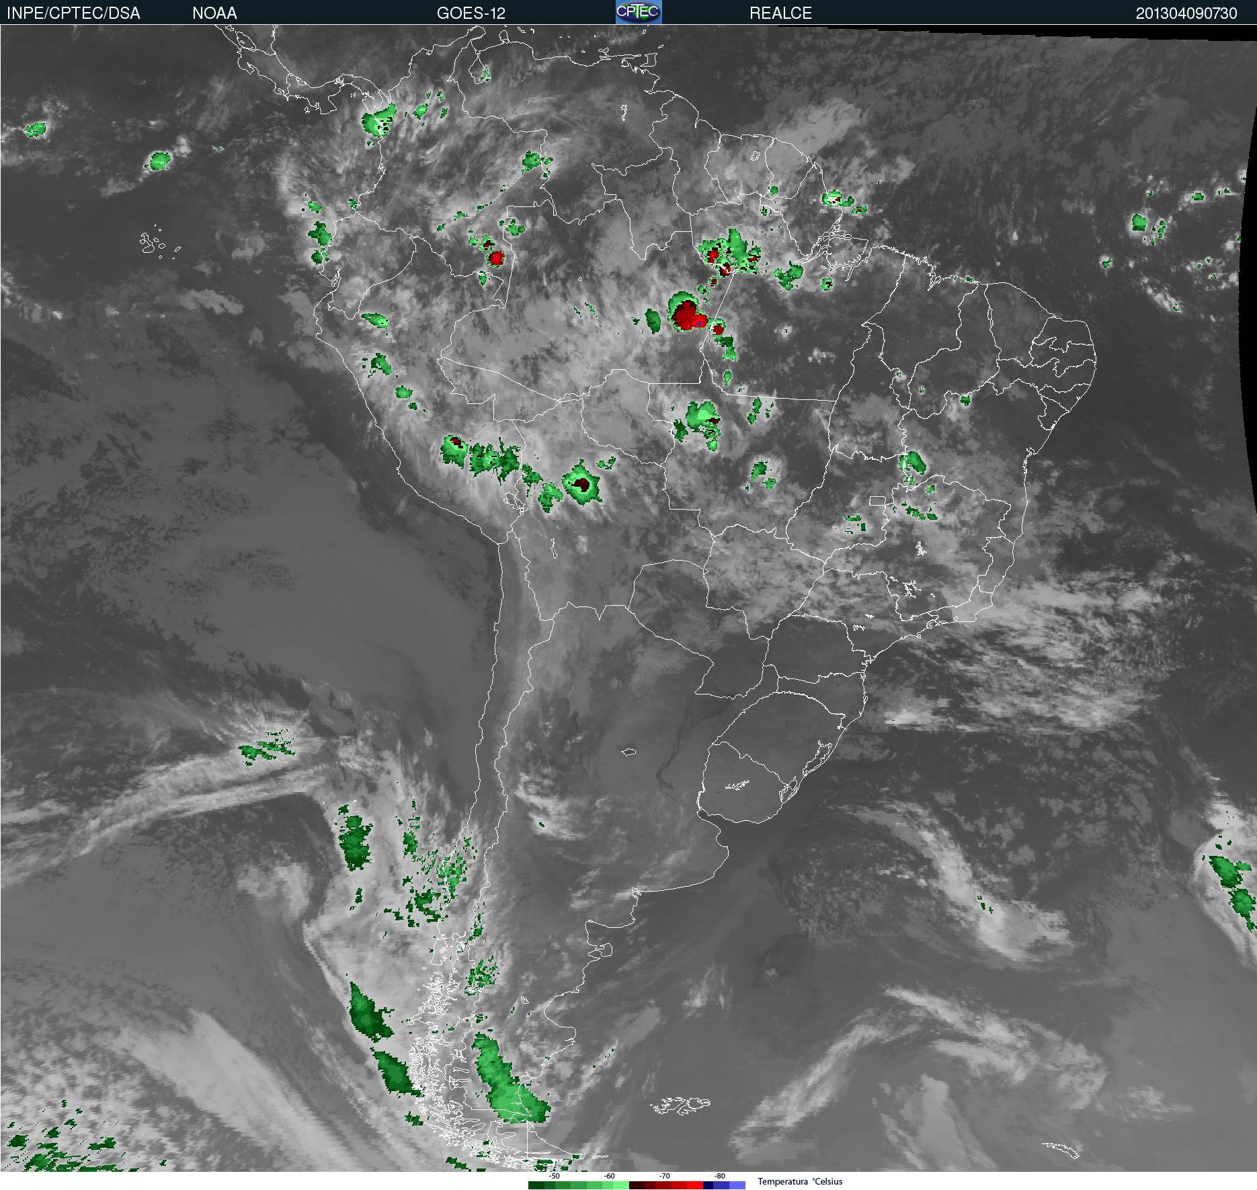The height and width of the screenshot is (1190, 1257).
Task: Click the NOAA label in the header
Action: (x=214, y=13)
